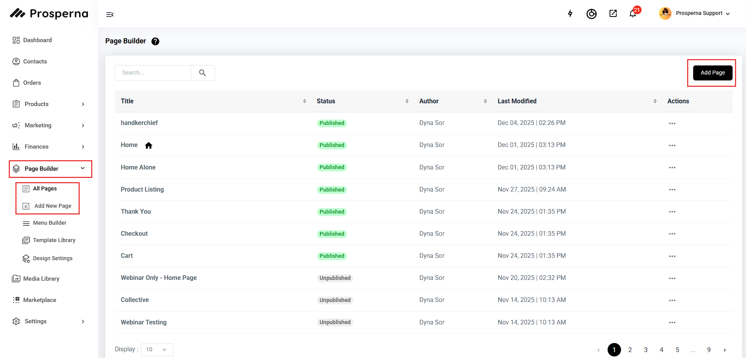
Task: Click the Add Page button
Action: click(x=712, y=73)
